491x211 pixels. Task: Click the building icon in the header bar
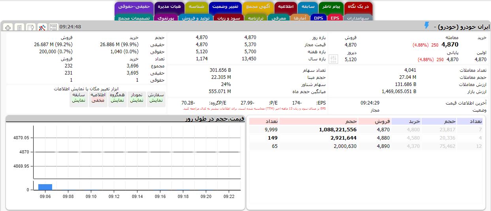19,27
